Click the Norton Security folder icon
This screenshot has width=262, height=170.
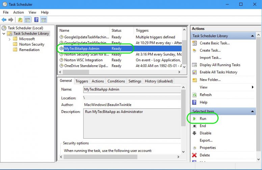[x=15, y=44]
